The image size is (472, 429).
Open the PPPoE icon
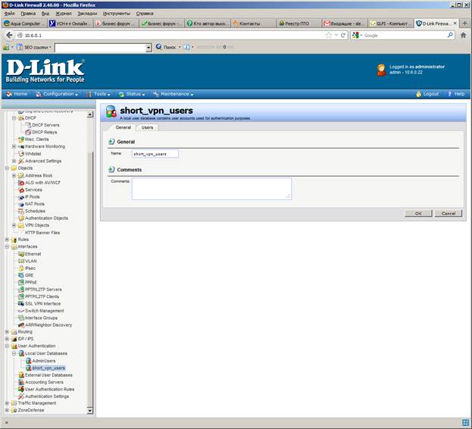click(21, 283)
